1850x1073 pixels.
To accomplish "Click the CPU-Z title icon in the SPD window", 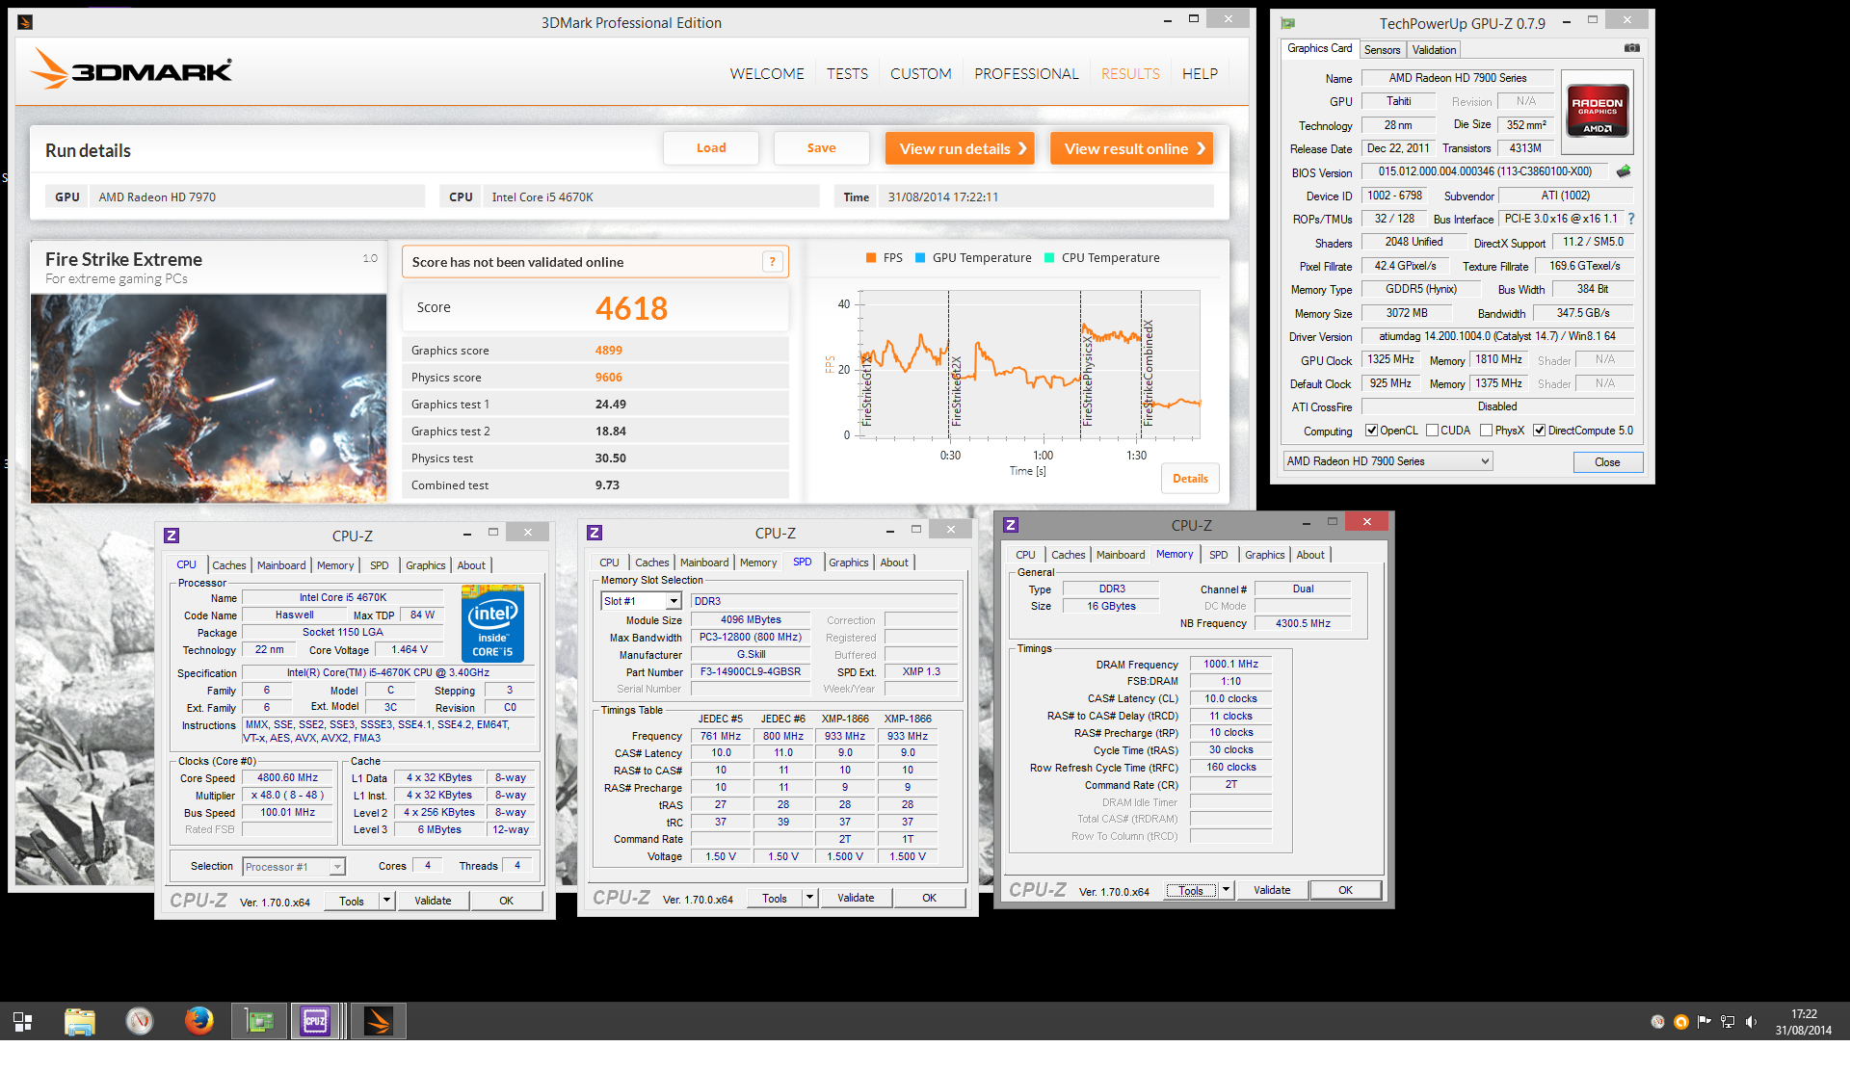I will point(595,533).
